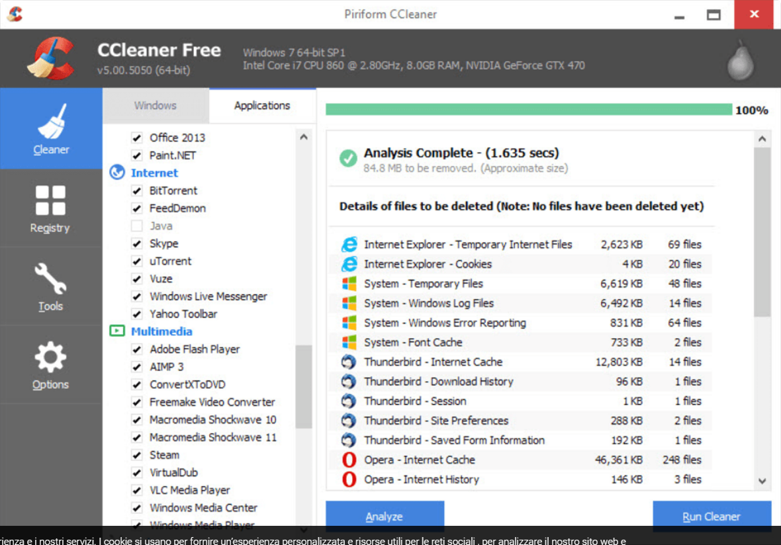Click the AIMP 3 list item
The width and height of the screenshot is (781, 545).
click(x=166, y=367)
